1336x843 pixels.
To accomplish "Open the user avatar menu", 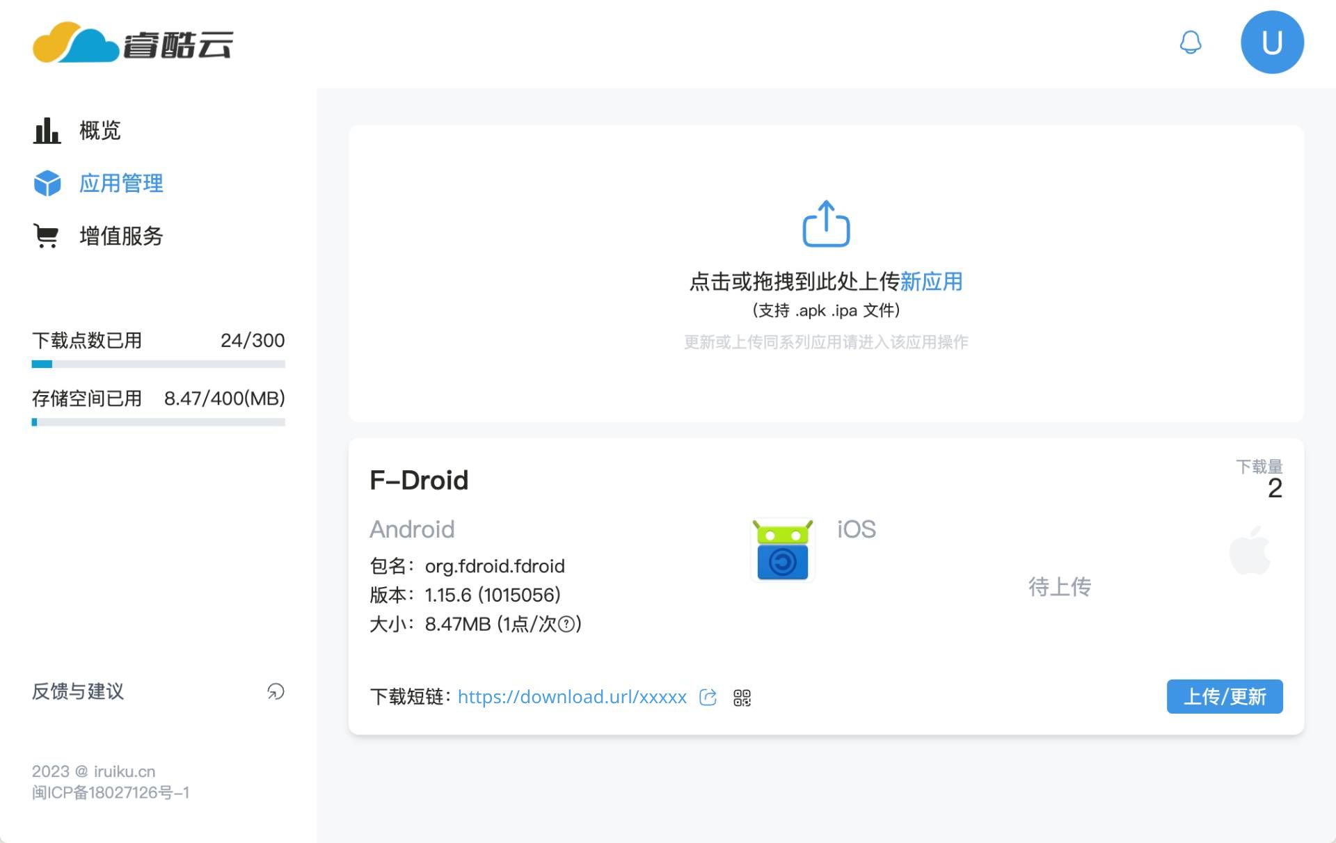I will (x=1271, y=42).
